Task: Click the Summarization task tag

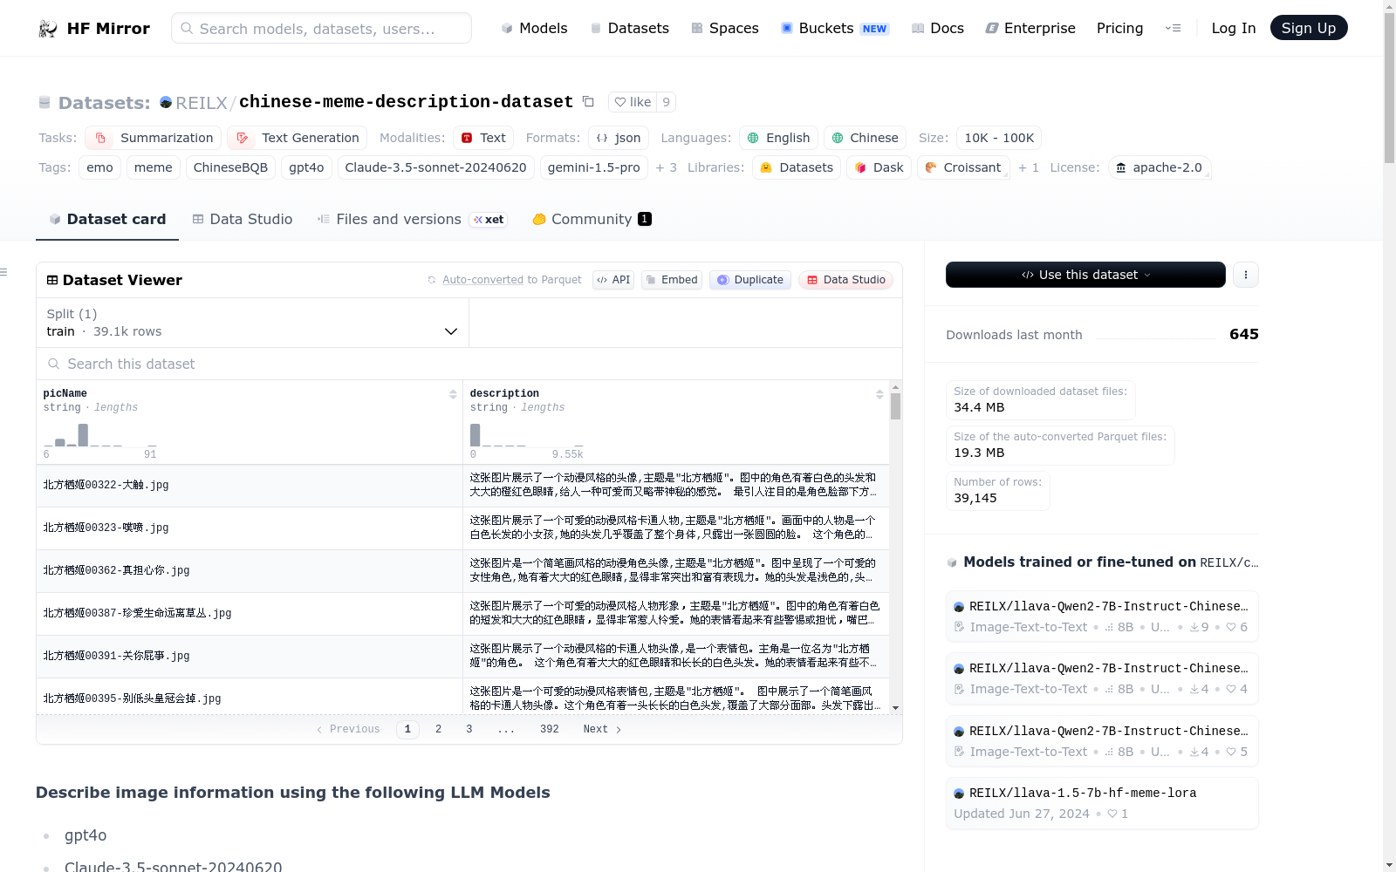Action: (x=153, y=138)
